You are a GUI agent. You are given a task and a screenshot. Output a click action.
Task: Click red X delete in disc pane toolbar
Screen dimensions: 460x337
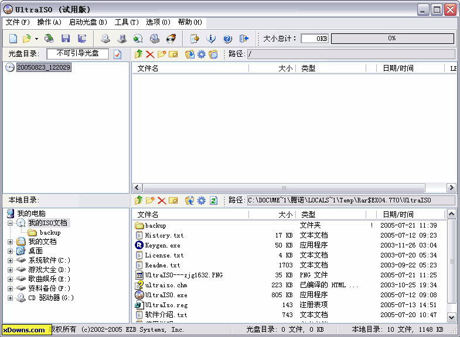tap(150, 54)
